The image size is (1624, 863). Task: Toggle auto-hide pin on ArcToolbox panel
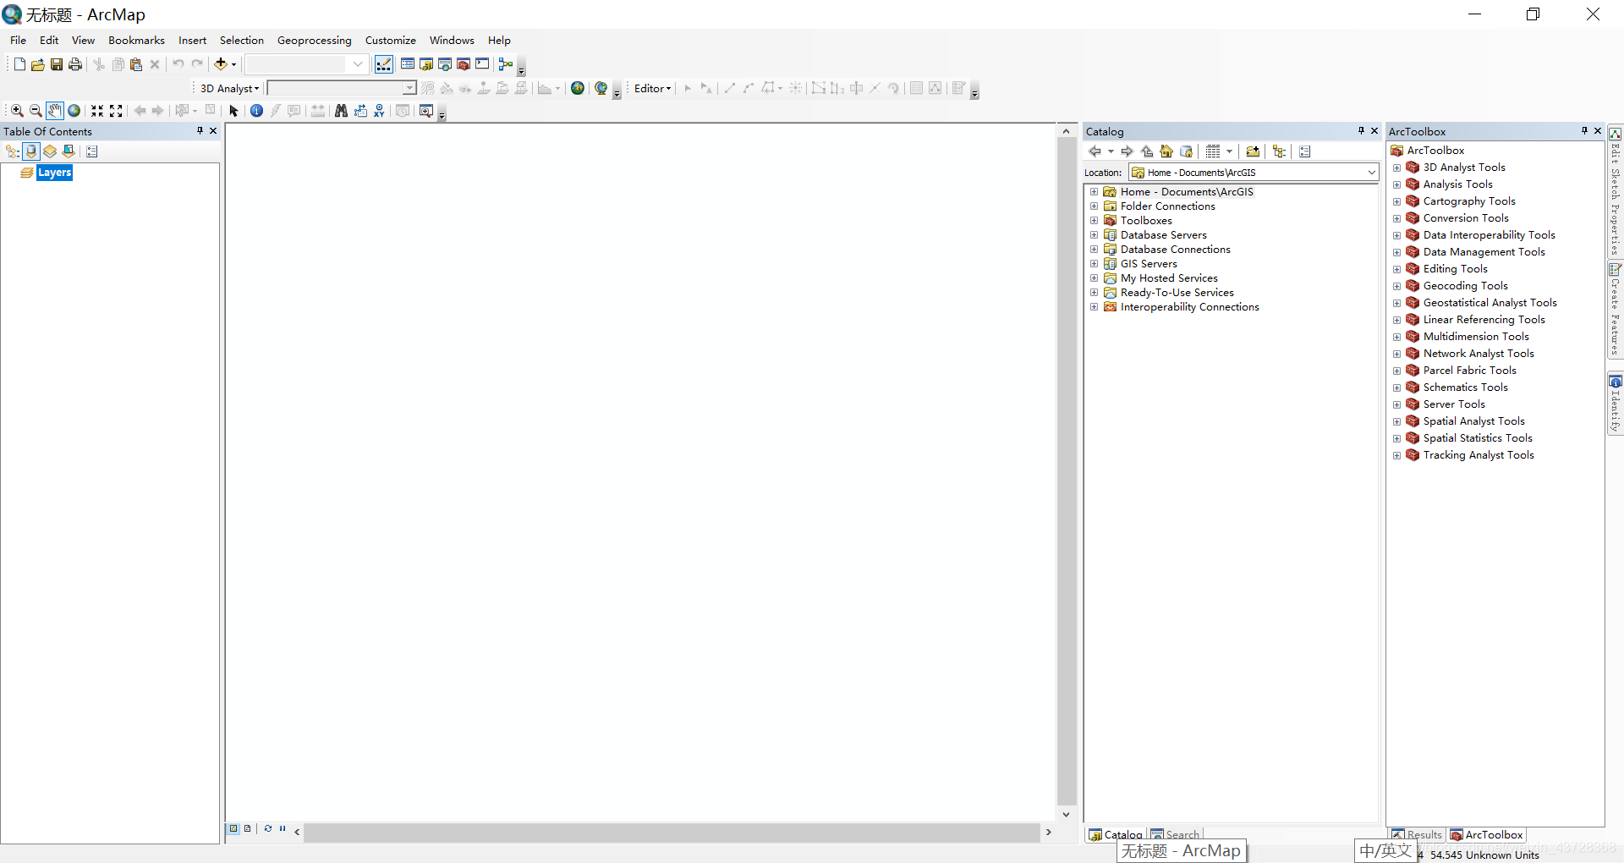1584,130
